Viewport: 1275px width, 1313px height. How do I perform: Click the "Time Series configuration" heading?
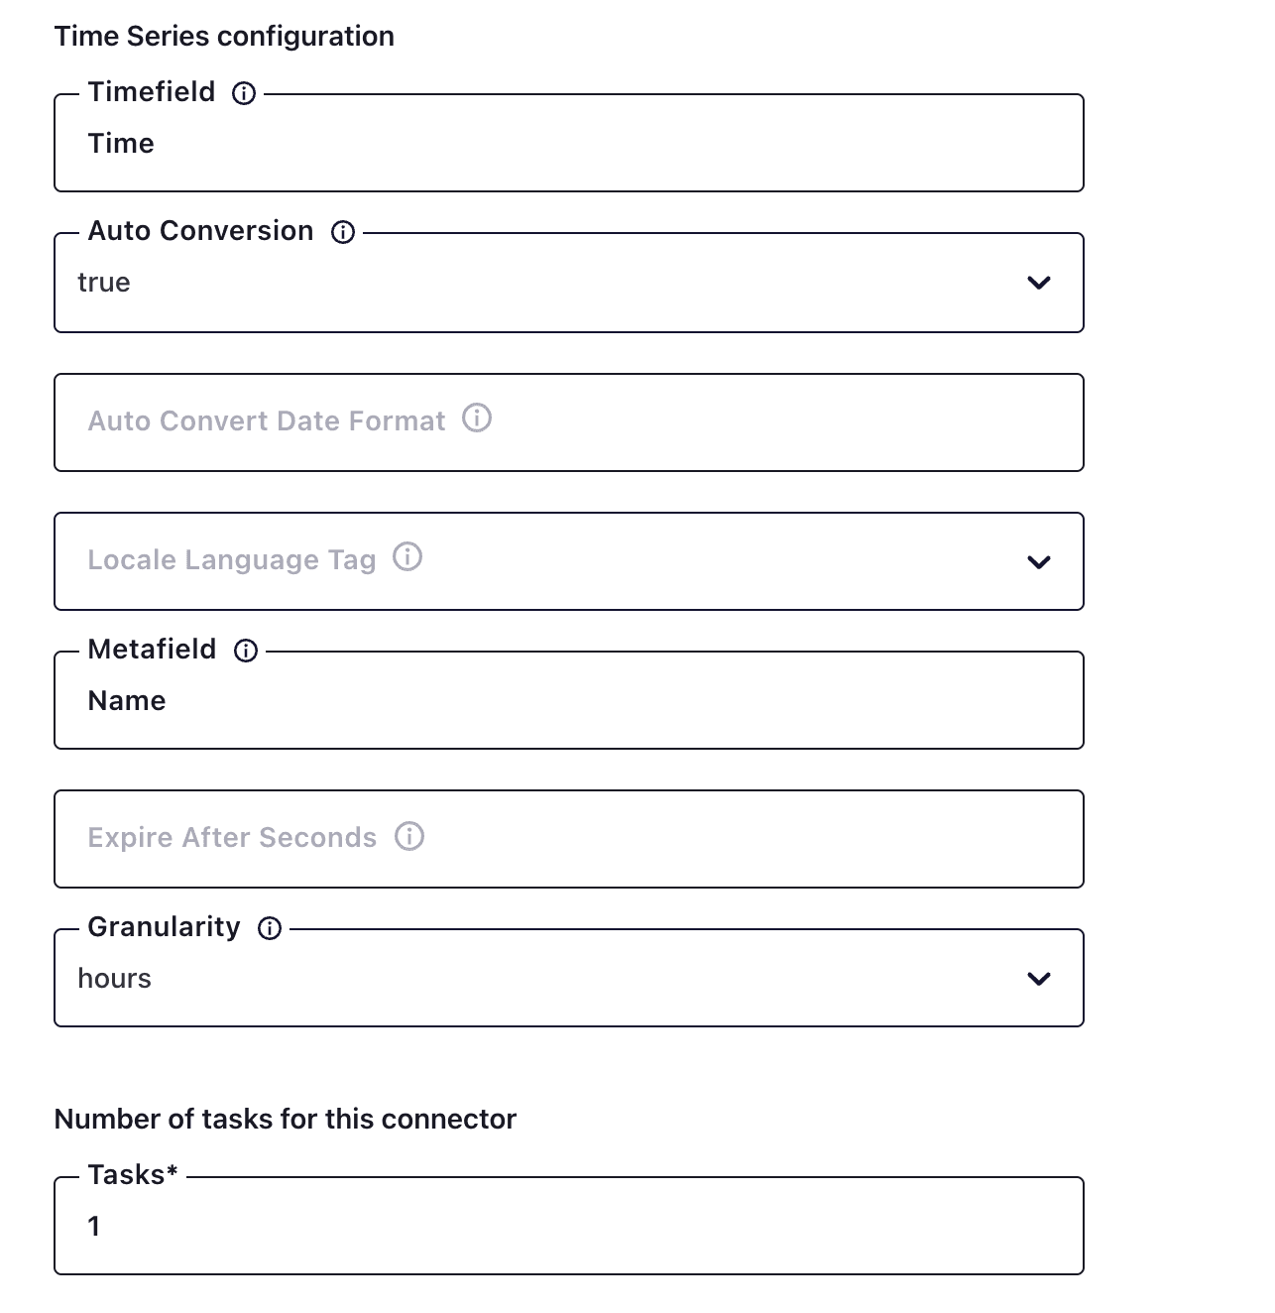click(224, 37)
